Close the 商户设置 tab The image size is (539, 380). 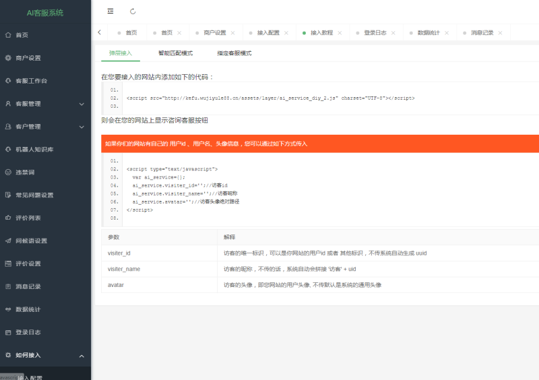pyautogui.click(x=232, y=32)
